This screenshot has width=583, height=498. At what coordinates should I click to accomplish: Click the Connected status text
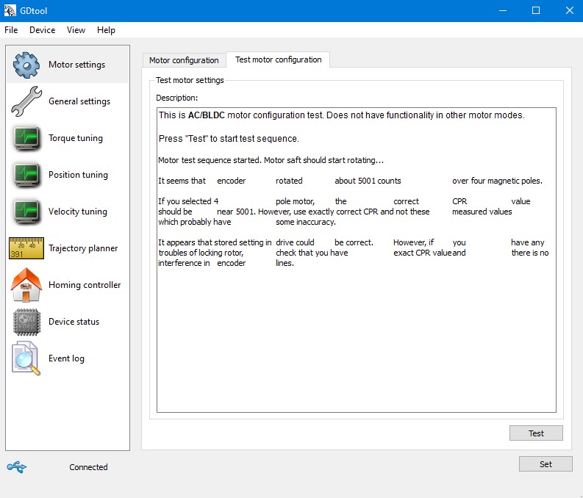pyautogui.click(x=88, y=467)
